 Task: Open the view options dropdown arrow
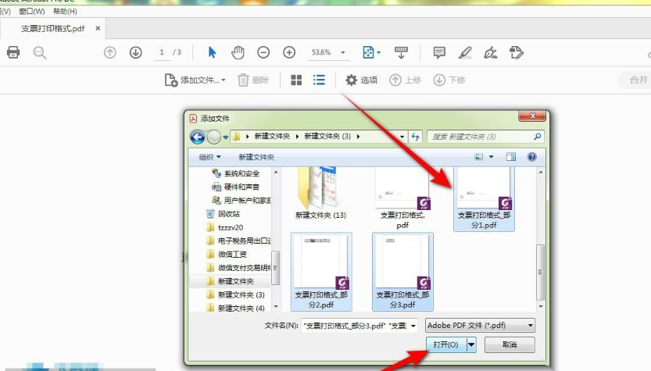[491, 157]
